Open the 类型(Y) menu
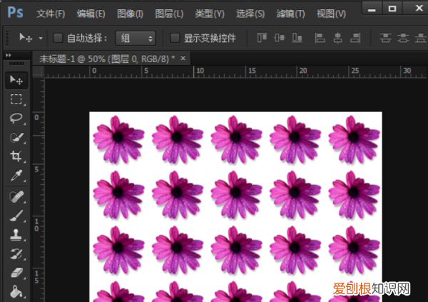Viewport: 428px width, 302px height. tap(210, 14)
